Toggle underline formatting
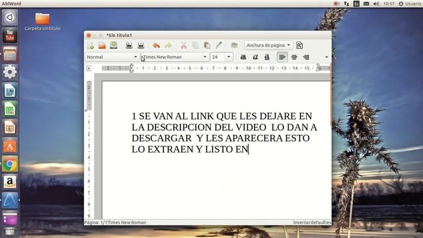The width and height of the screenshot is (423, 238). pyautogui.click(x=267, y=57)
